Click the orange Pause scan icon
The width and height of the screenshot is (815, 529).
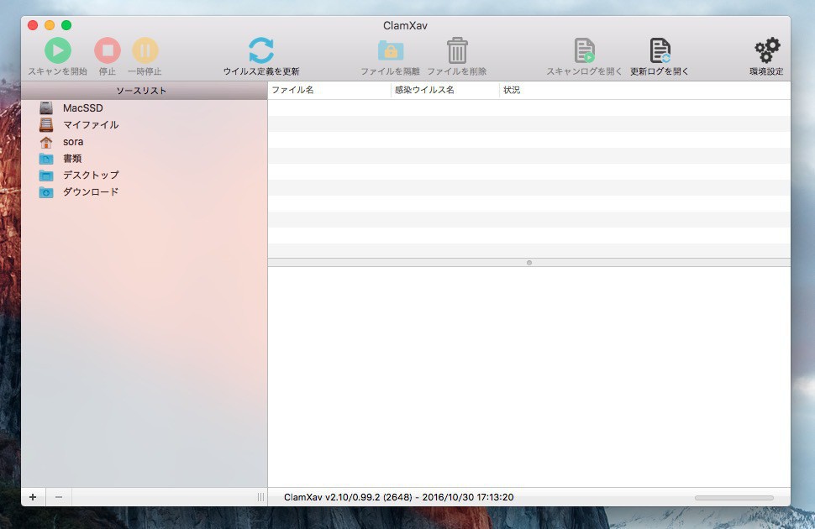pyautogui.click(x=145, y=51)
